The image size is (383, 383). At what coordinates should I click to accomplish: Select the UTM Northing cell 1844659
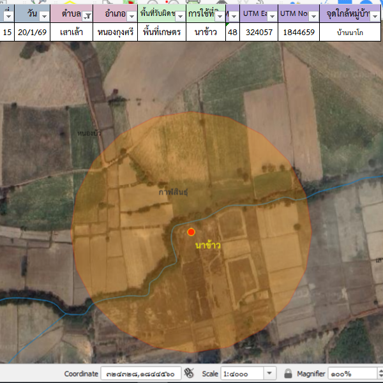tap(299, 32)
